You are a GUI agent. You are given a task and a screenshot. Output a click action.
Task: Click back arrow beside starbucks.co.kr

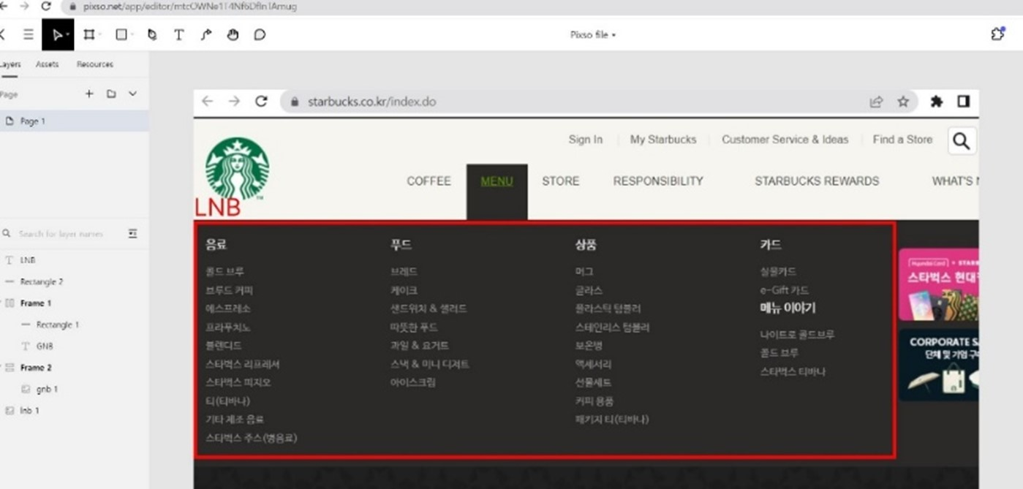click(x=207, y=102)
